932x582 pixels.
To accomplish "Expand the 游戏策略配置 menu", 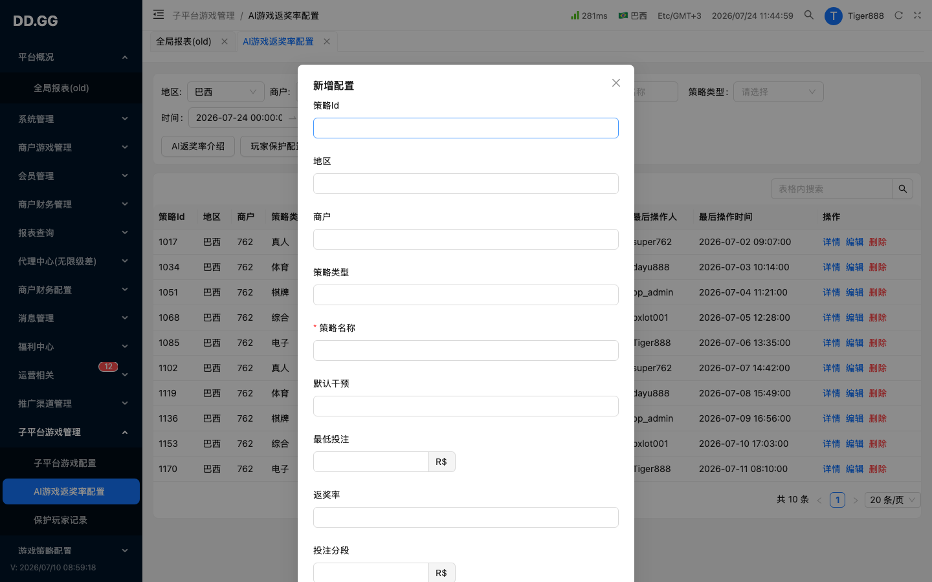I will pyautogui.click(x=71, y=551).
